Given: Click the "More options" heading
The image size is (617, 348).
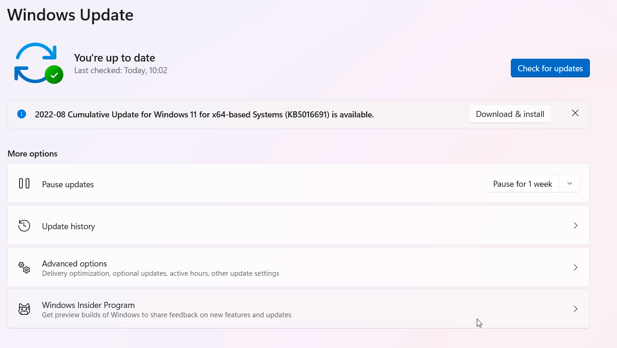Looking at the screenshot, I should (33, 154).
